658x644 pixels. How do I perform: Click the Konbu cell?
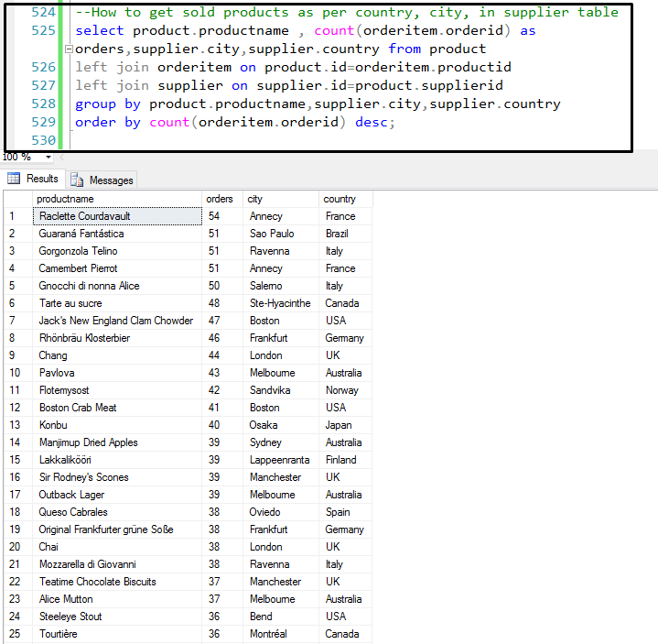[x=117, y=425]
